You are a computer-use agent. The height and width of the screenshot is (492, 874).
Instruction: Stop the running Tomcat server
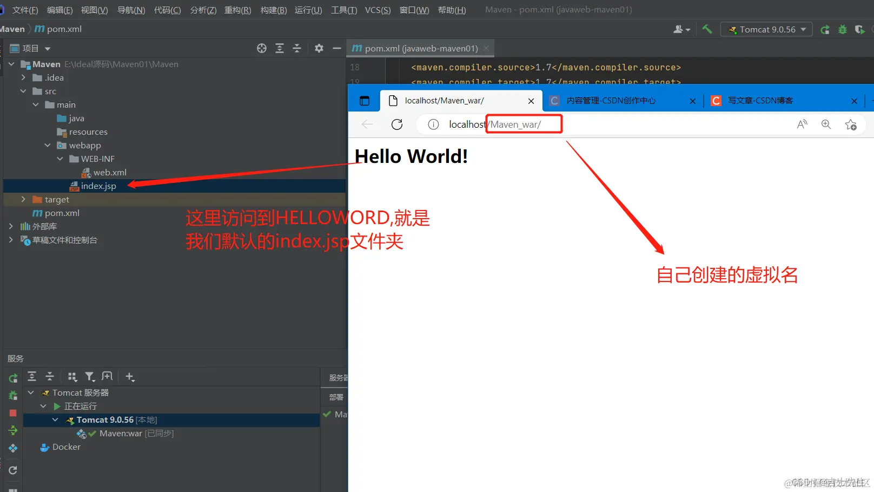13,413
